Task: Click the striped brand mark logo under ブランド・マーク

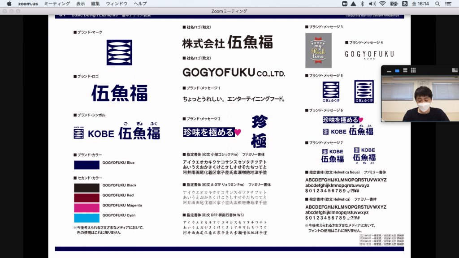Action: pyautogui.click(x=119, y=53)
